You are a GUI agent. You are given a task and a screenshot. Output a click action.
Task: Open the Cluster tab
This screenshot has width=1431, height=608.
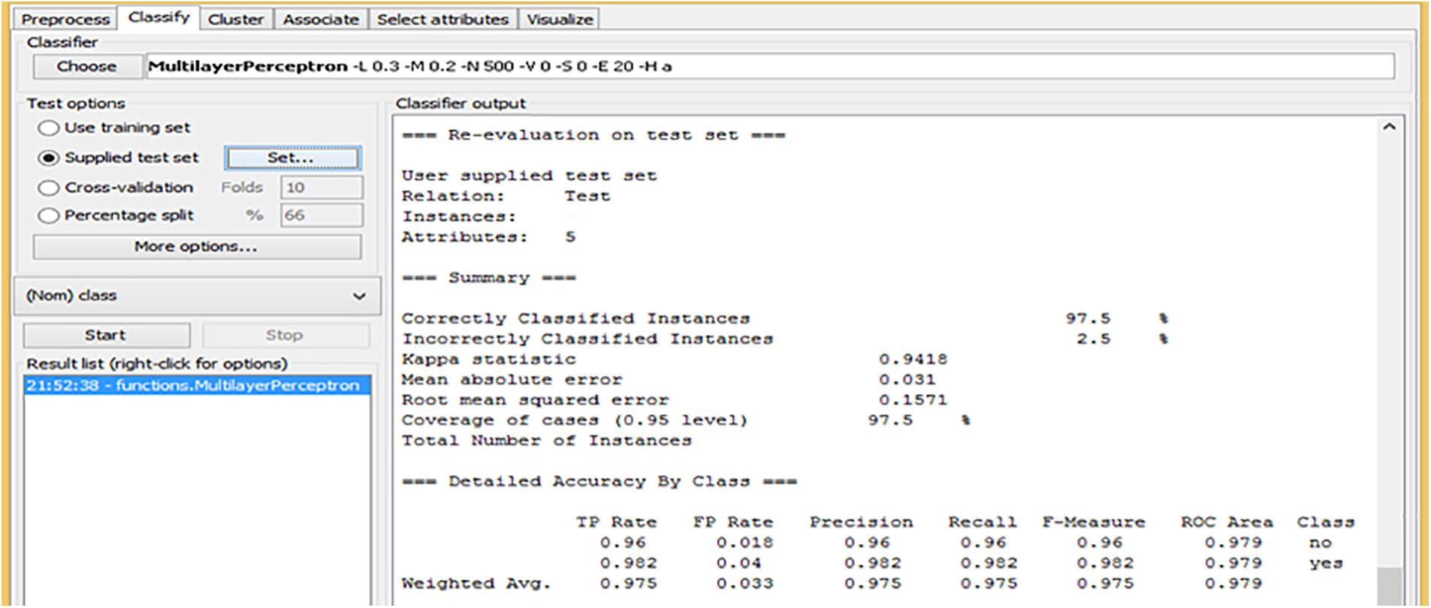[x=235, y=20]
